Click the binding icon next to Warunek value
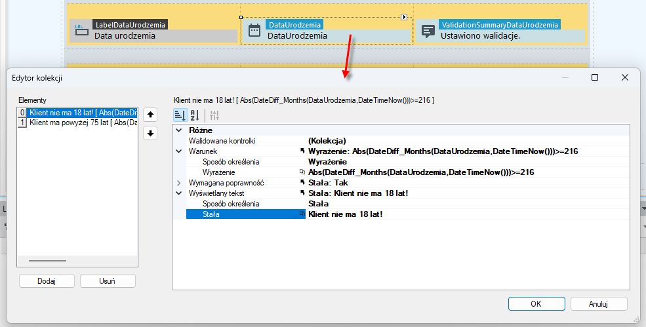This screenshot has height=327, width=646. pos(303,151)
